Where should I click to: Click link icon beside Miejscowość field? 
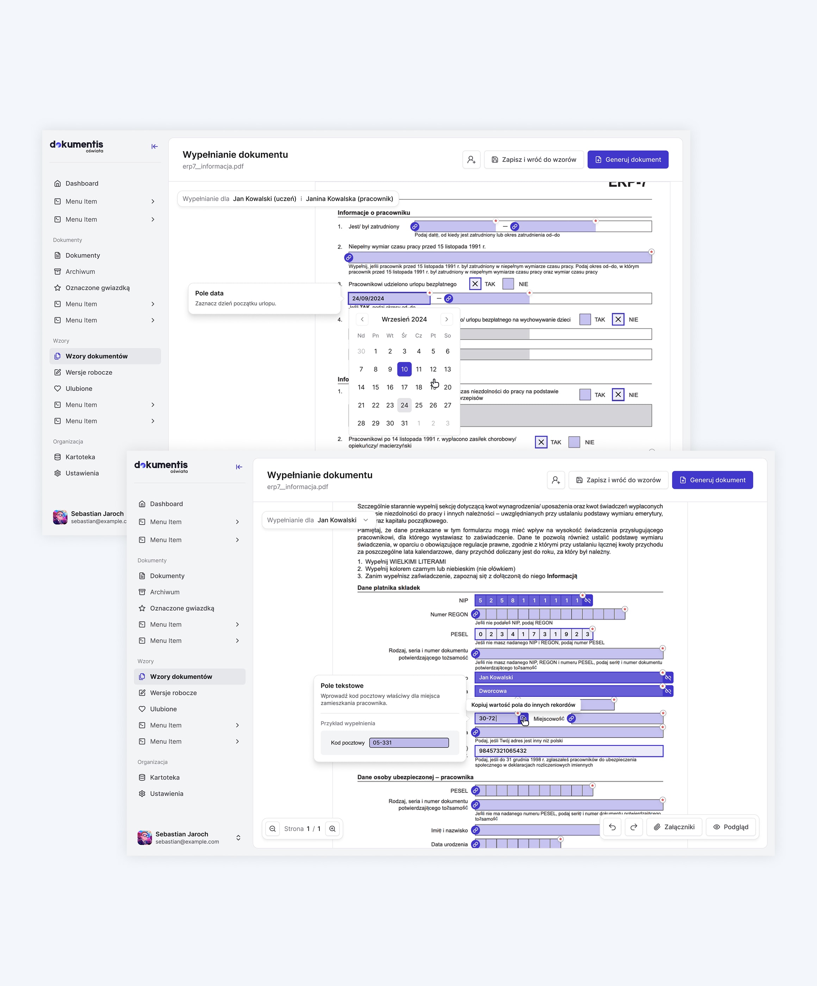[x=572, y=718]
